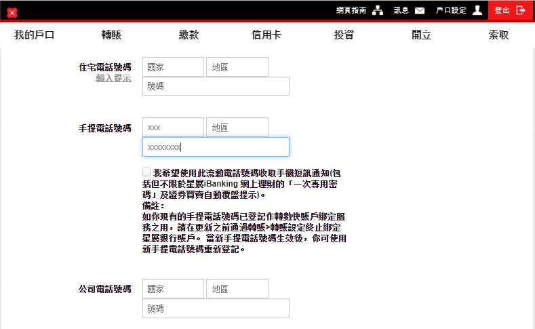Click the DBS logo icon
Screen dimensions: 535x329
(x=12, y=12)
